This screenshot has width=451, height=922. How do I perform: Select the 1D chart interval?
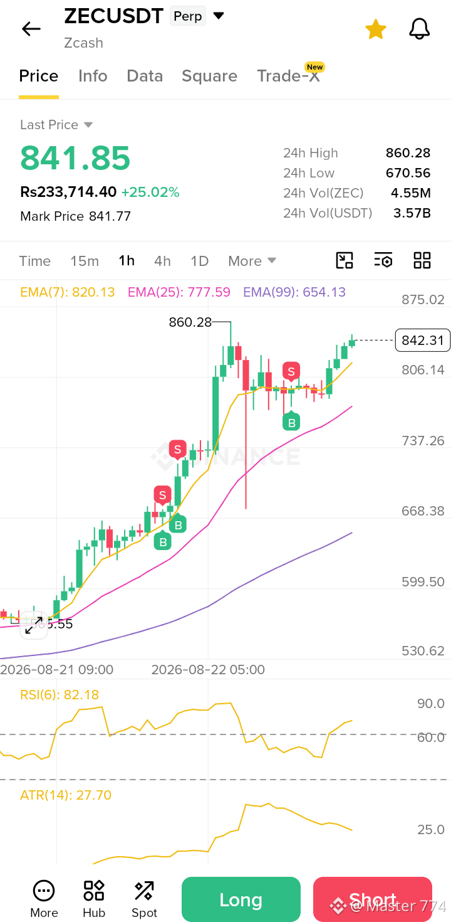tap(199, 261)
